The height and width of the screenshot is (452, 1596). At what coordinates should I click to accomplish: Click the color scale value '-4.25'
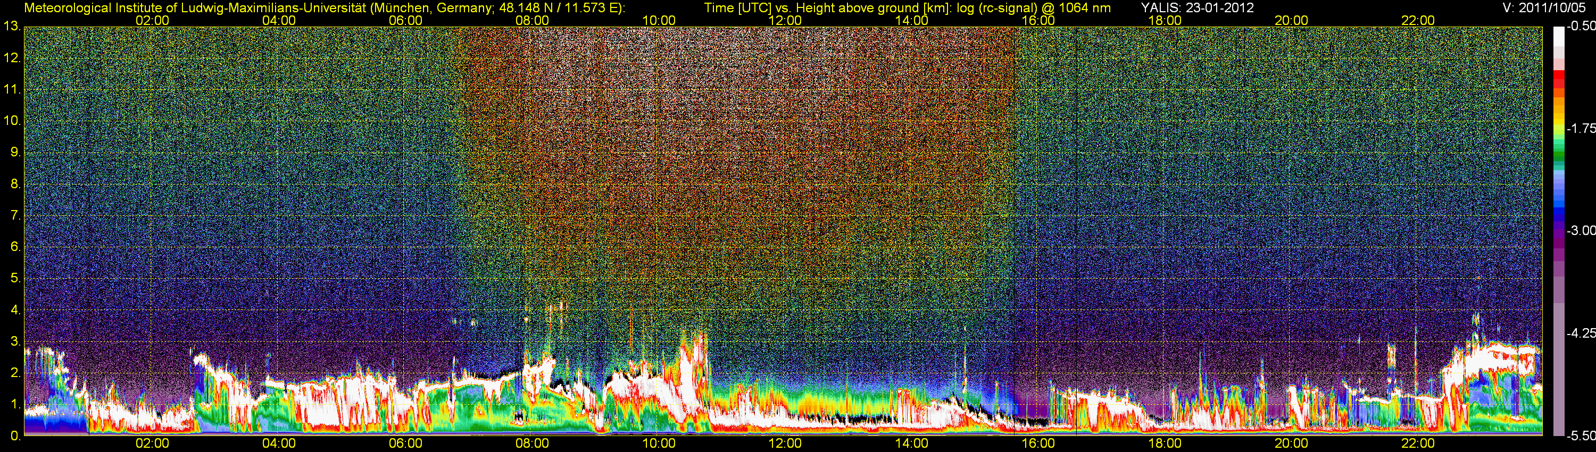pyautogui.click(x=1581, y=333)
